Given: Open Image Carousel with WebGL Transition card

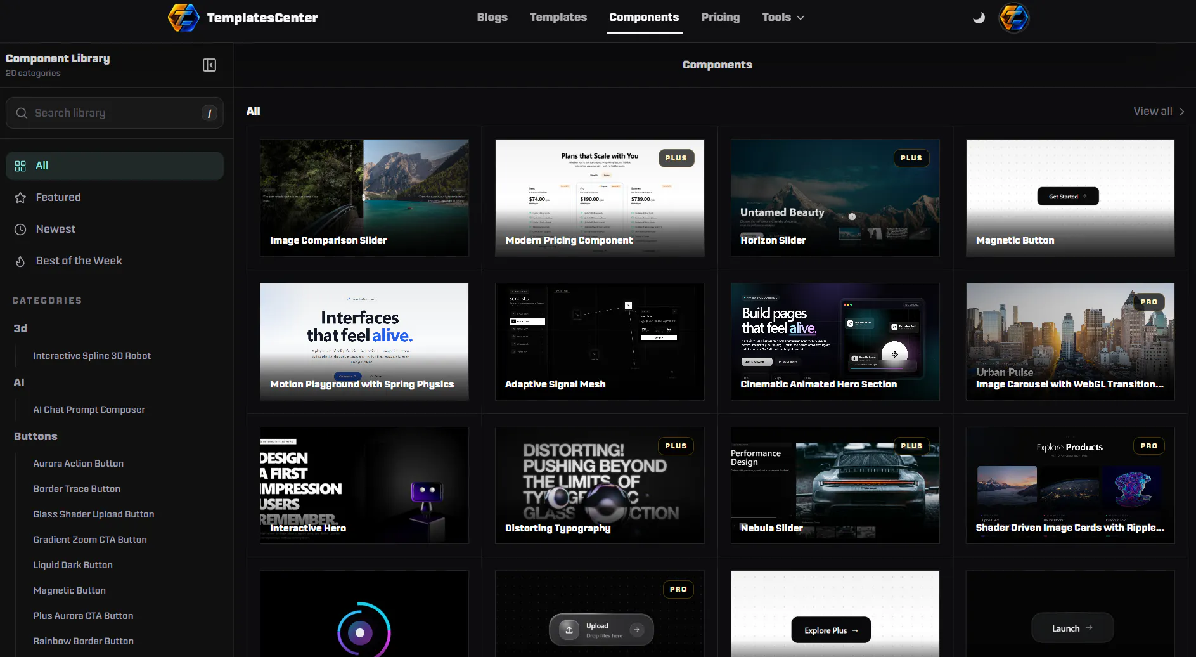Looking at the screenshot, I should [x=1071, y=342].
